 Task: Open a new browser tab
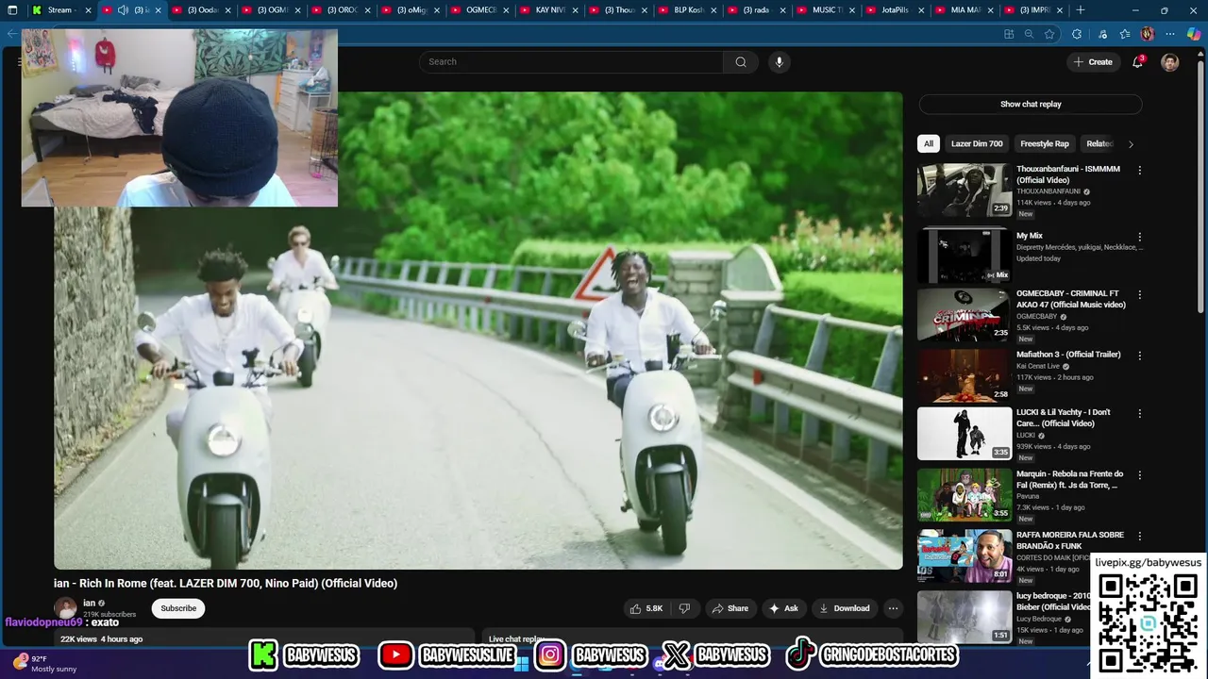(x=1081, y=10)
